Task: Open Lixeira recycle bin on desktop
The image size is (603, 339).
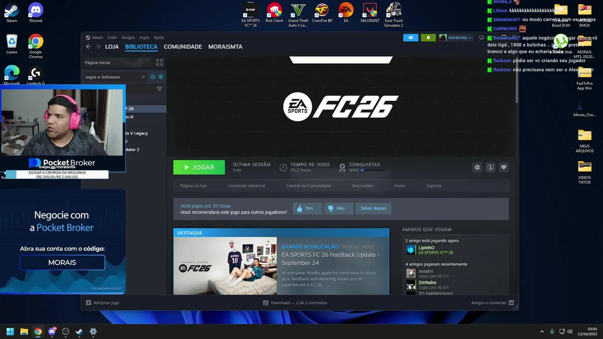Action: pos(12,44)
